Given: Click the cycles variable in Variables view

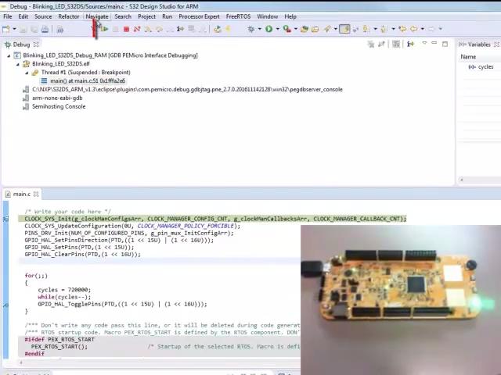Looking at the screenshot, I should pos(485,67).
